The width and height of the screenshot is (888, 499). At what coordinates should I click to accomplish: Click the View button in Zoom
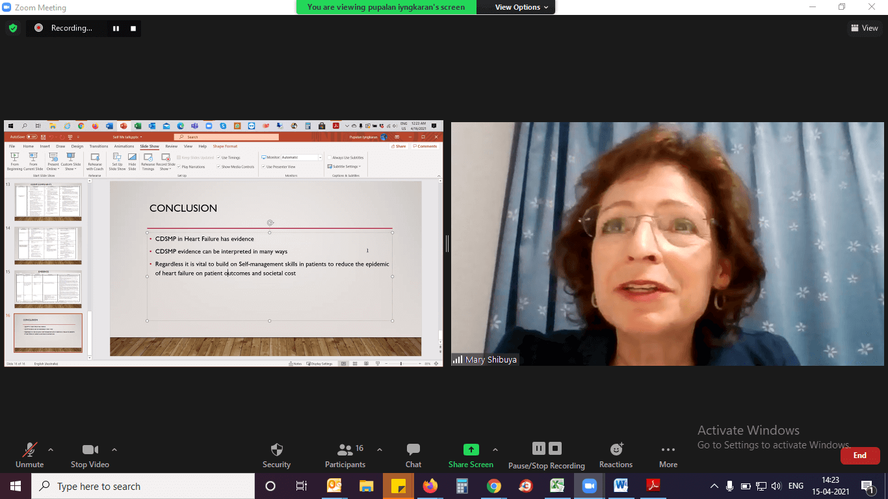[x=865, y=28]
